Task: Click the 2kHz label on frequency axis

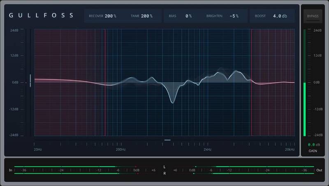Action: tap(207, 149)
